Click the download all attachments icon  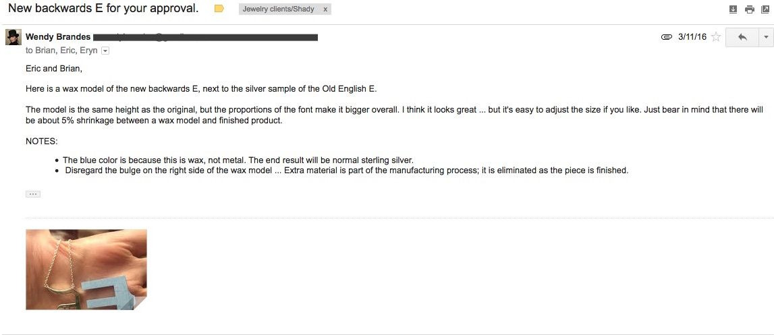pos(733,9)
